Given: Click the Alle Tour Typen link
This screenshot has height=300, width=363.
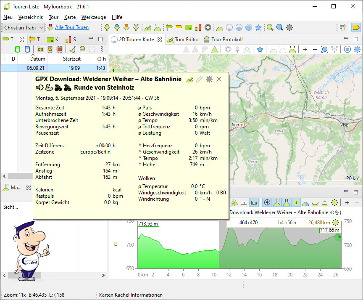Looking at the screenshot, I should pyautogui.click(x=72, y=28).
